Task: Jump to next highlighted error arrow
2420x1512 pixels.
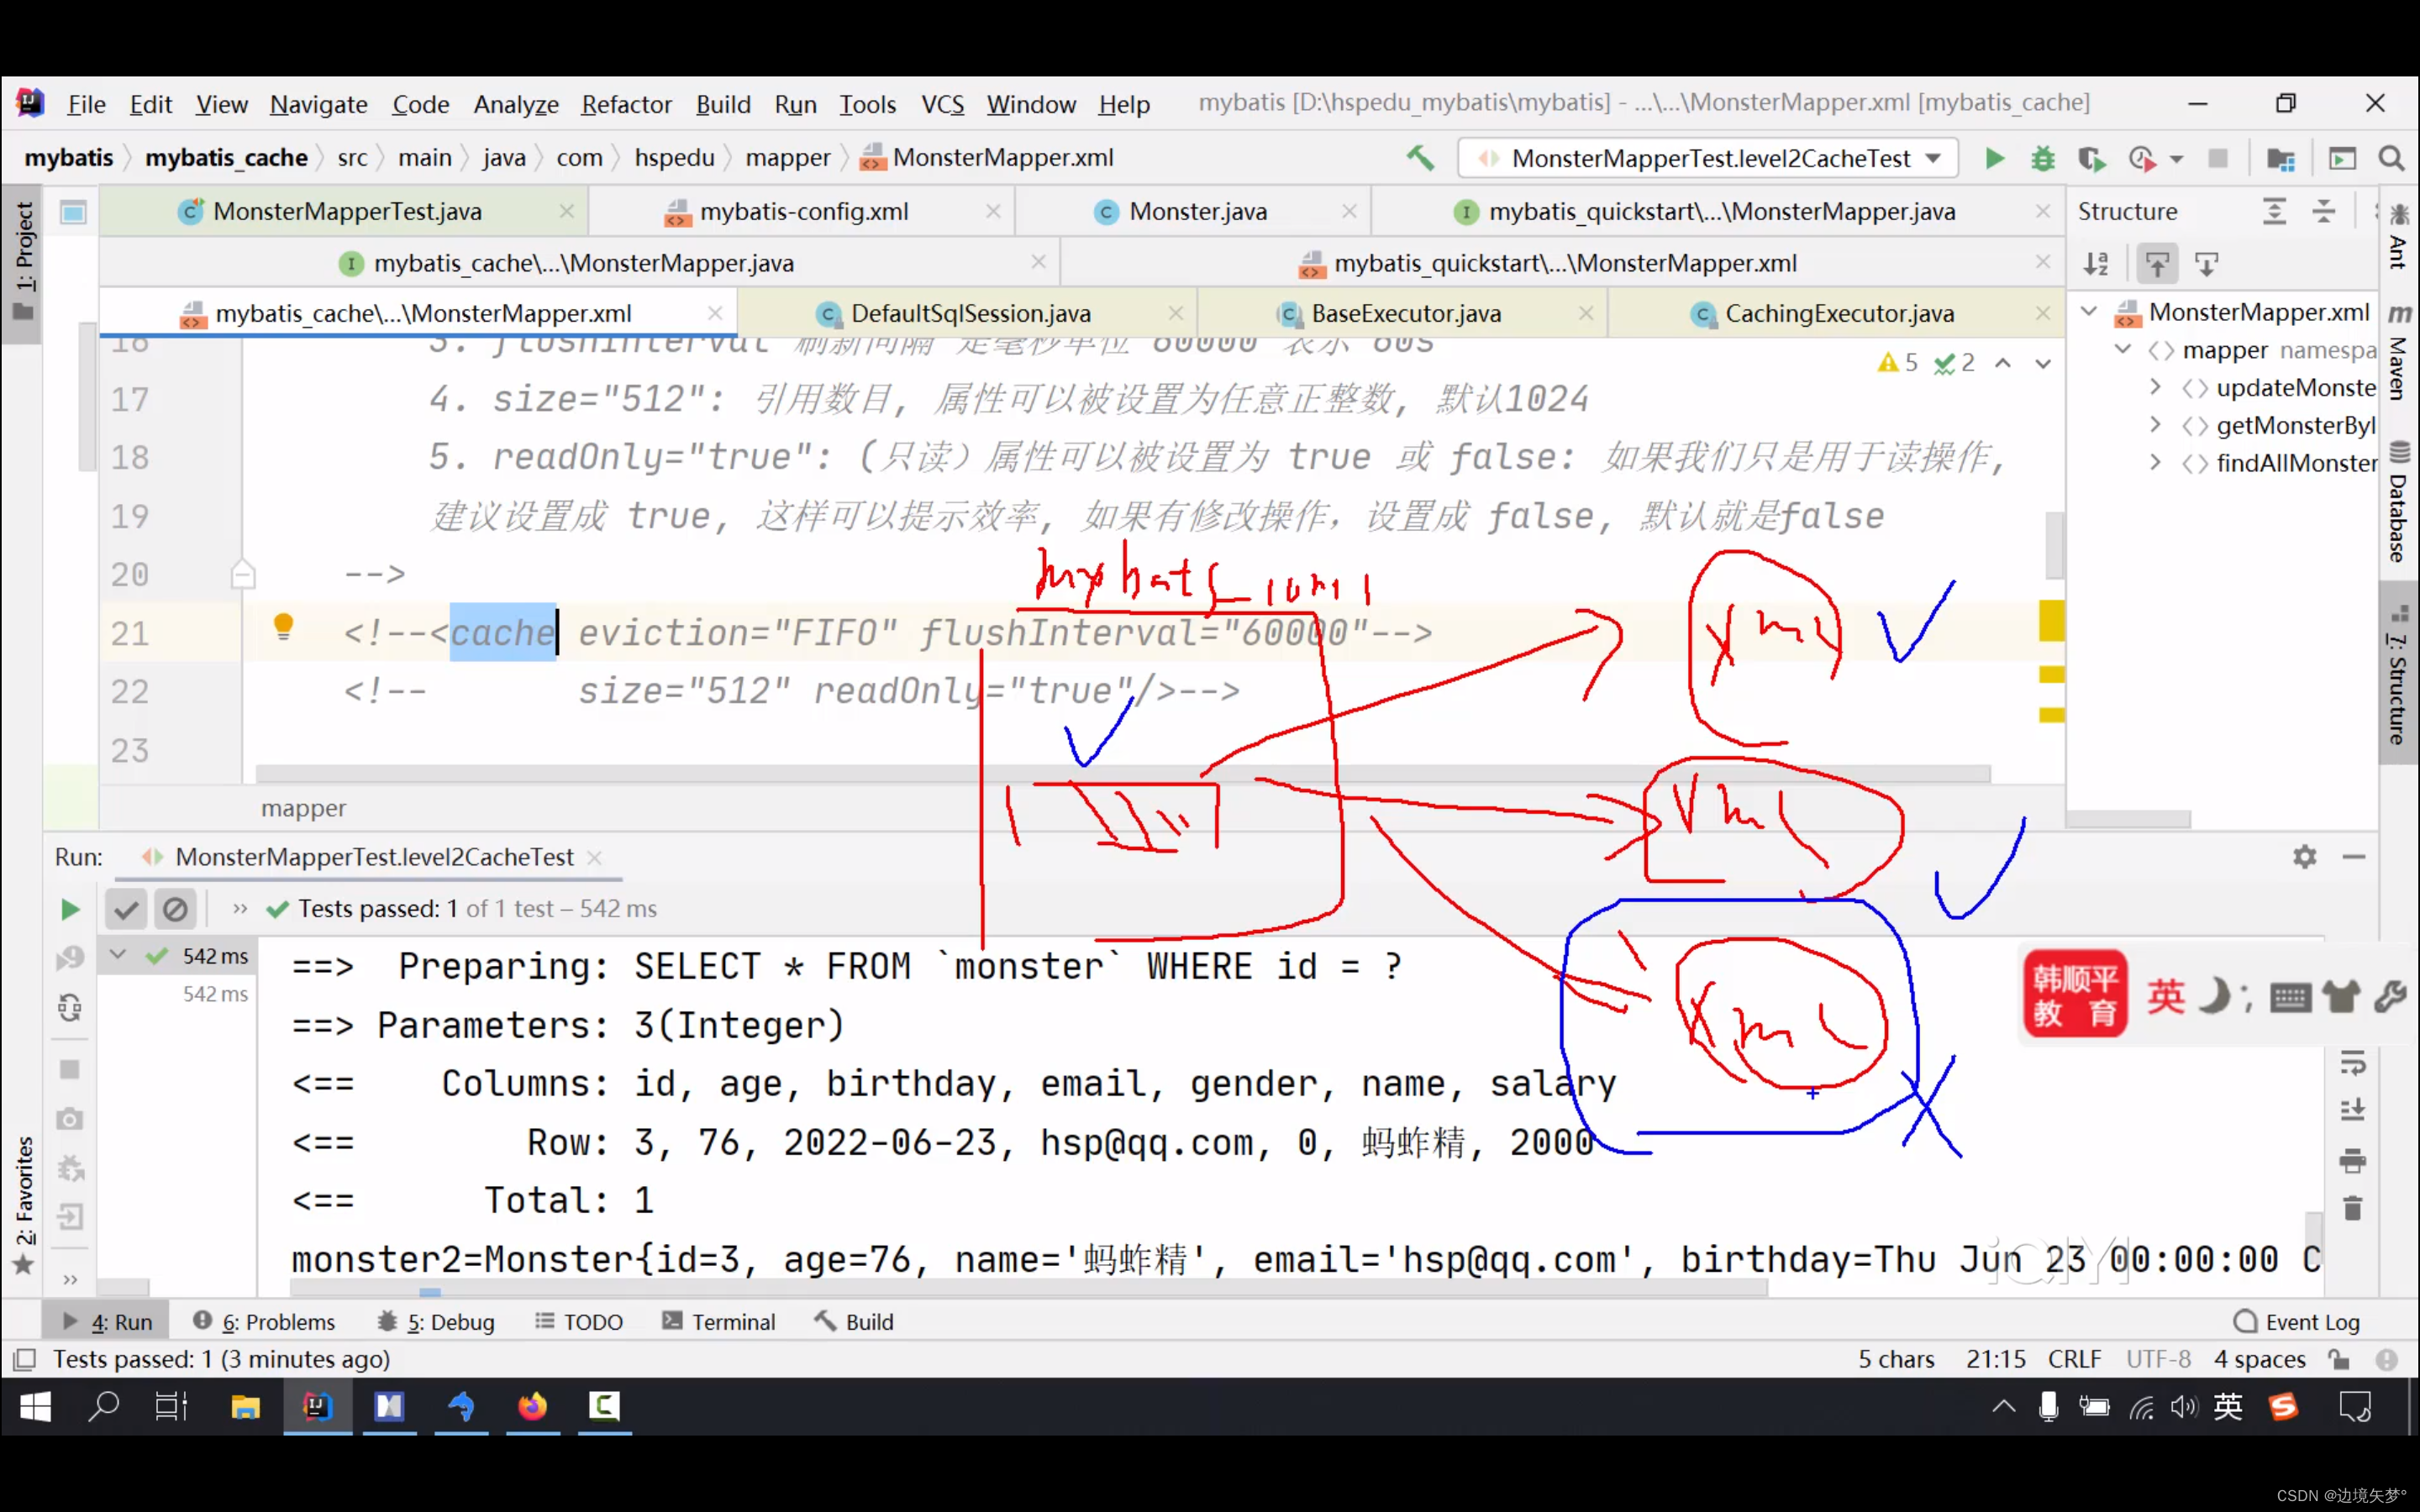Action: coord(2043,363)
